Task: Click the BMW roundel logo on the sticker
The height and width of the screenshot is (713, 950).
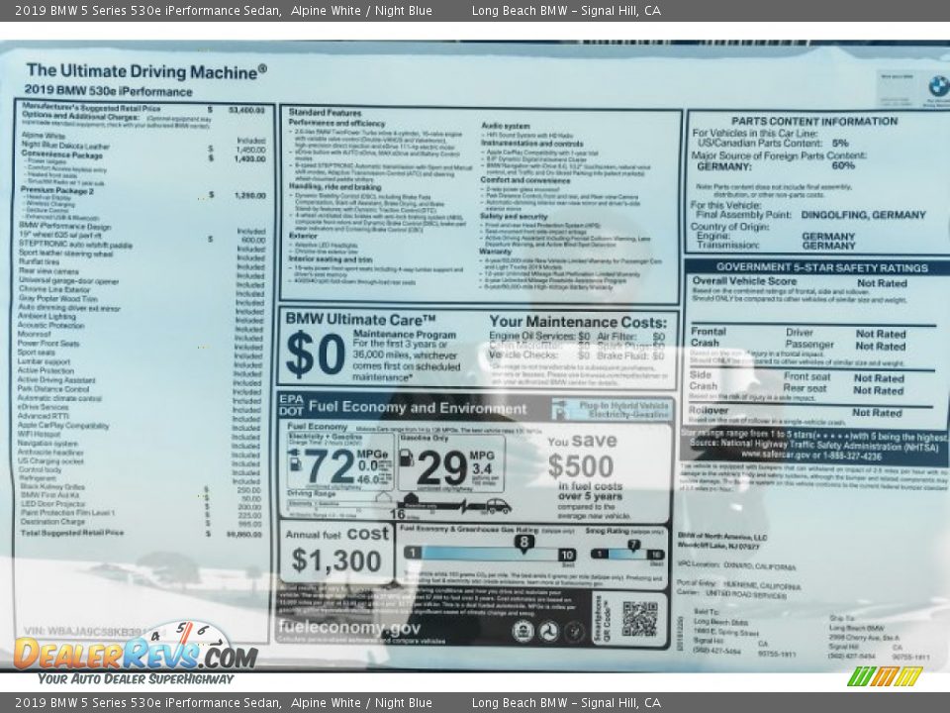Action: pyautogui.click(x=939, y=85)
